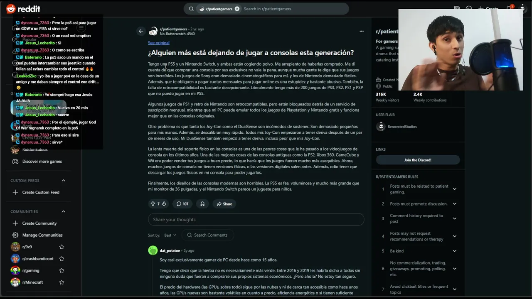The image size is (532, 299).
Task: Expand rule 7 Avoid clickbait titles
Action: [x=454, y=289]
